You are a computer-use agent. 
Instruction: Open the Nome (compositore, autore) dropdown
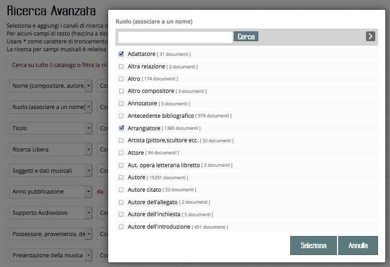tap(89, 86)
